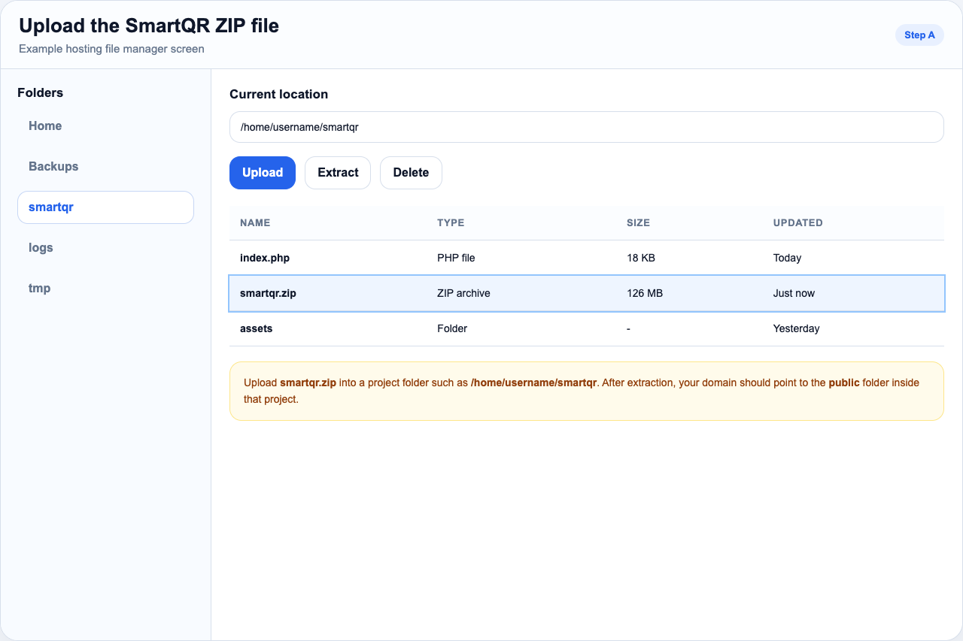Open the Home folder in sidebar
The height and width of the screenshot is (641, 963).
(x=105, y=126)
